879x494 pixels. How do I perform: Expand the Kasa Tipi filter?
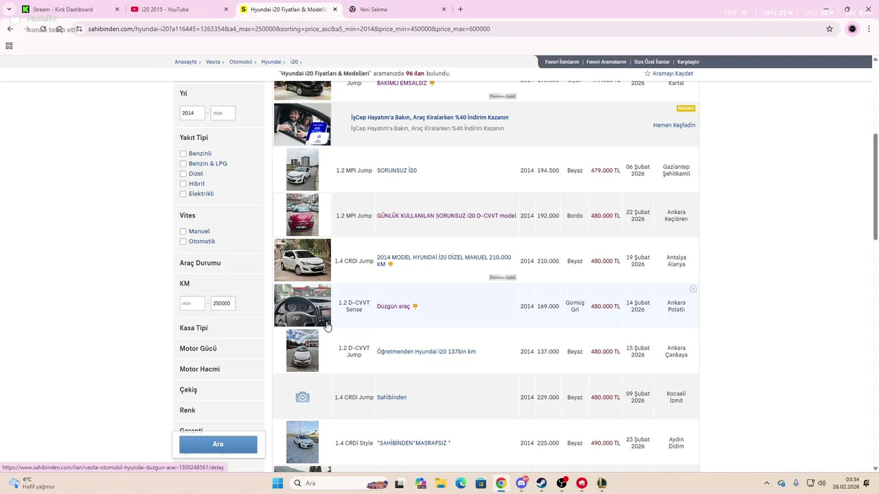click(218, 328)
